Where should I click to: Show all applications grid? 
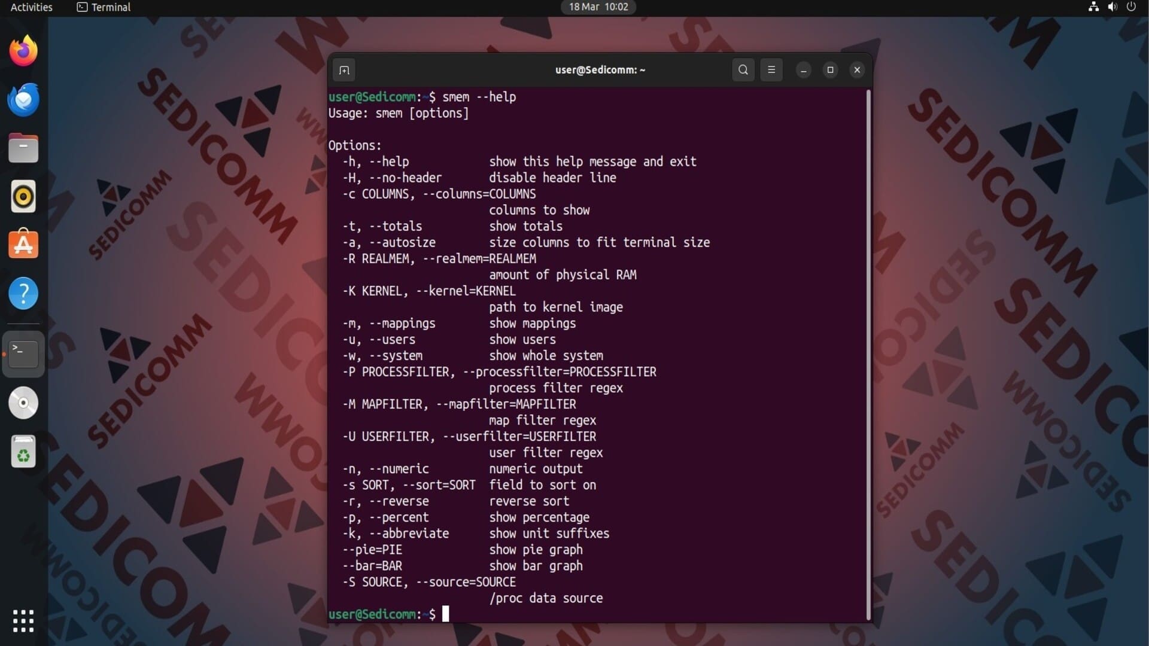(x=23, y=621)
